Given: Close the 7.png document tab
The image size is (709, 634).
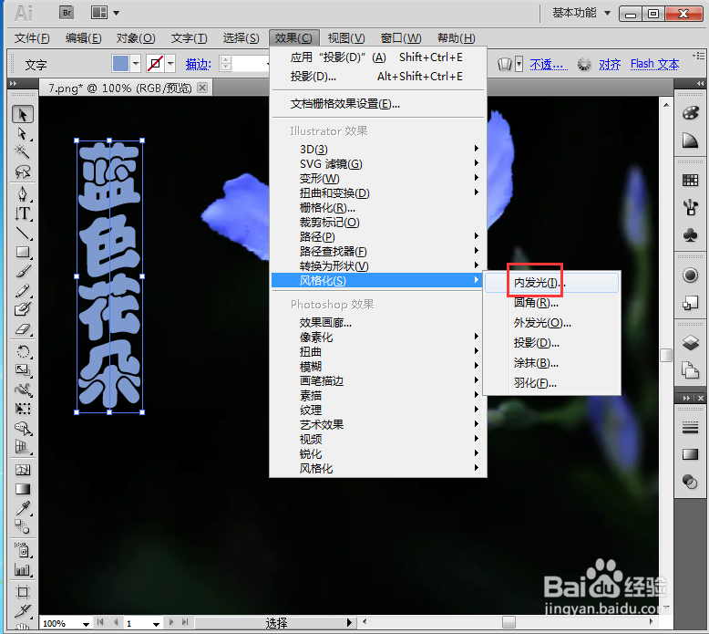Looking at the screenshot, I should point(202,88).
